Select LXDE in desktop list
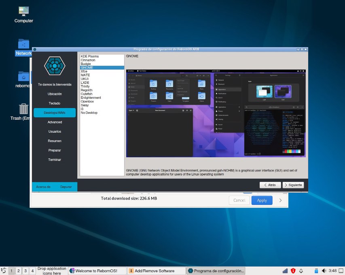Screen dimensions: 345x275 (x=102, y=83)
